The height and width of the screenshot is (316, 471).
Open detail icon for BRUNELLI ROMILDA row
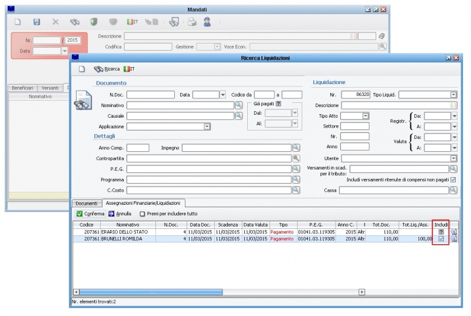(454, 240)
